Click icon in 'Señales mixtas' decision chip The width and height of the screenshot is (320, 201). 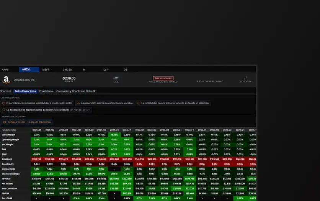coord(5,122)
